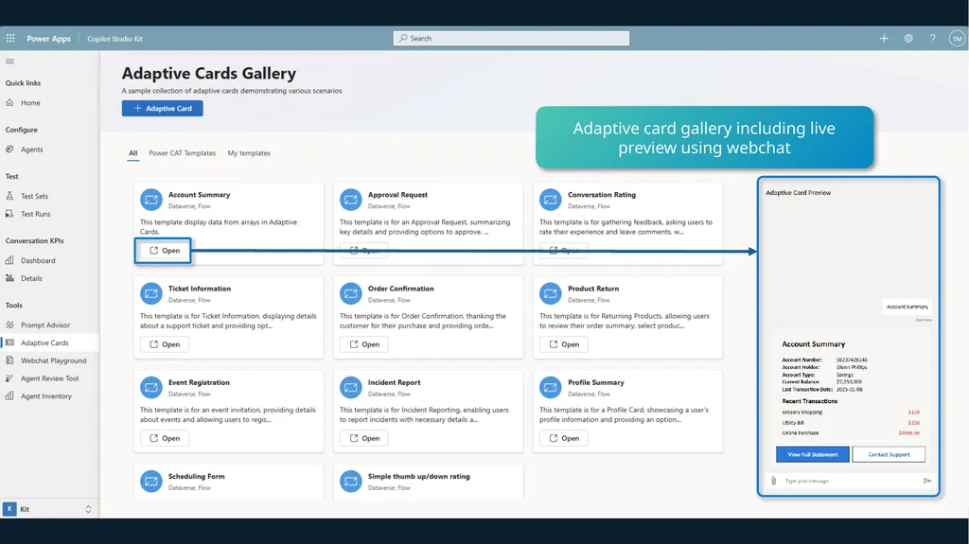Click the Conversation Rating card icon
Viewport: 969px width, 544px height.
tap(550, 200)
